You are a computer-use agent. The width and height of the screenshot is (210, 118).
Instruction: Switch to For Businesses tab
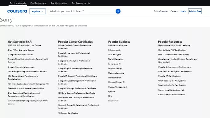point(38,3)
